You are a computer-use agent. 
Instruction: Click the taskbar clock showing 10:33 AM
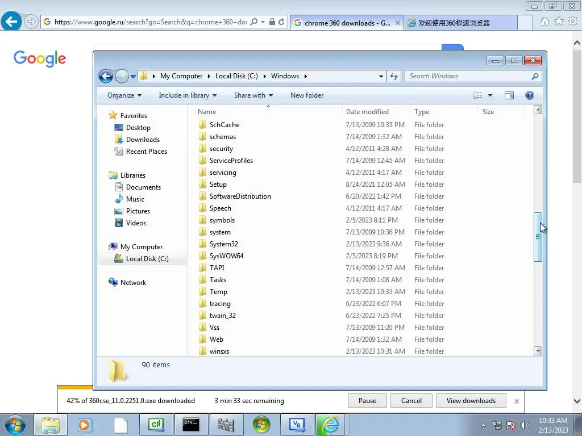tap(552, 425)
